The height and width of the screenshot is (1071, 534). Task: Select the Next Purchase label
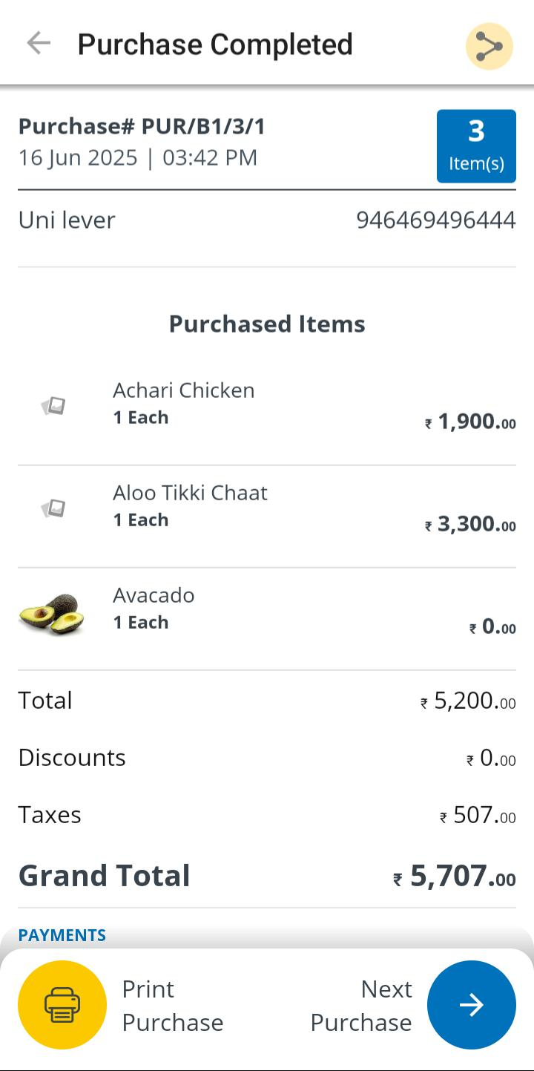coord(361,1005)
